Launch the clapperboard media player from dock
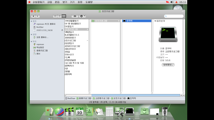Viewport: 214px width, 120px height. coord(69,112)
